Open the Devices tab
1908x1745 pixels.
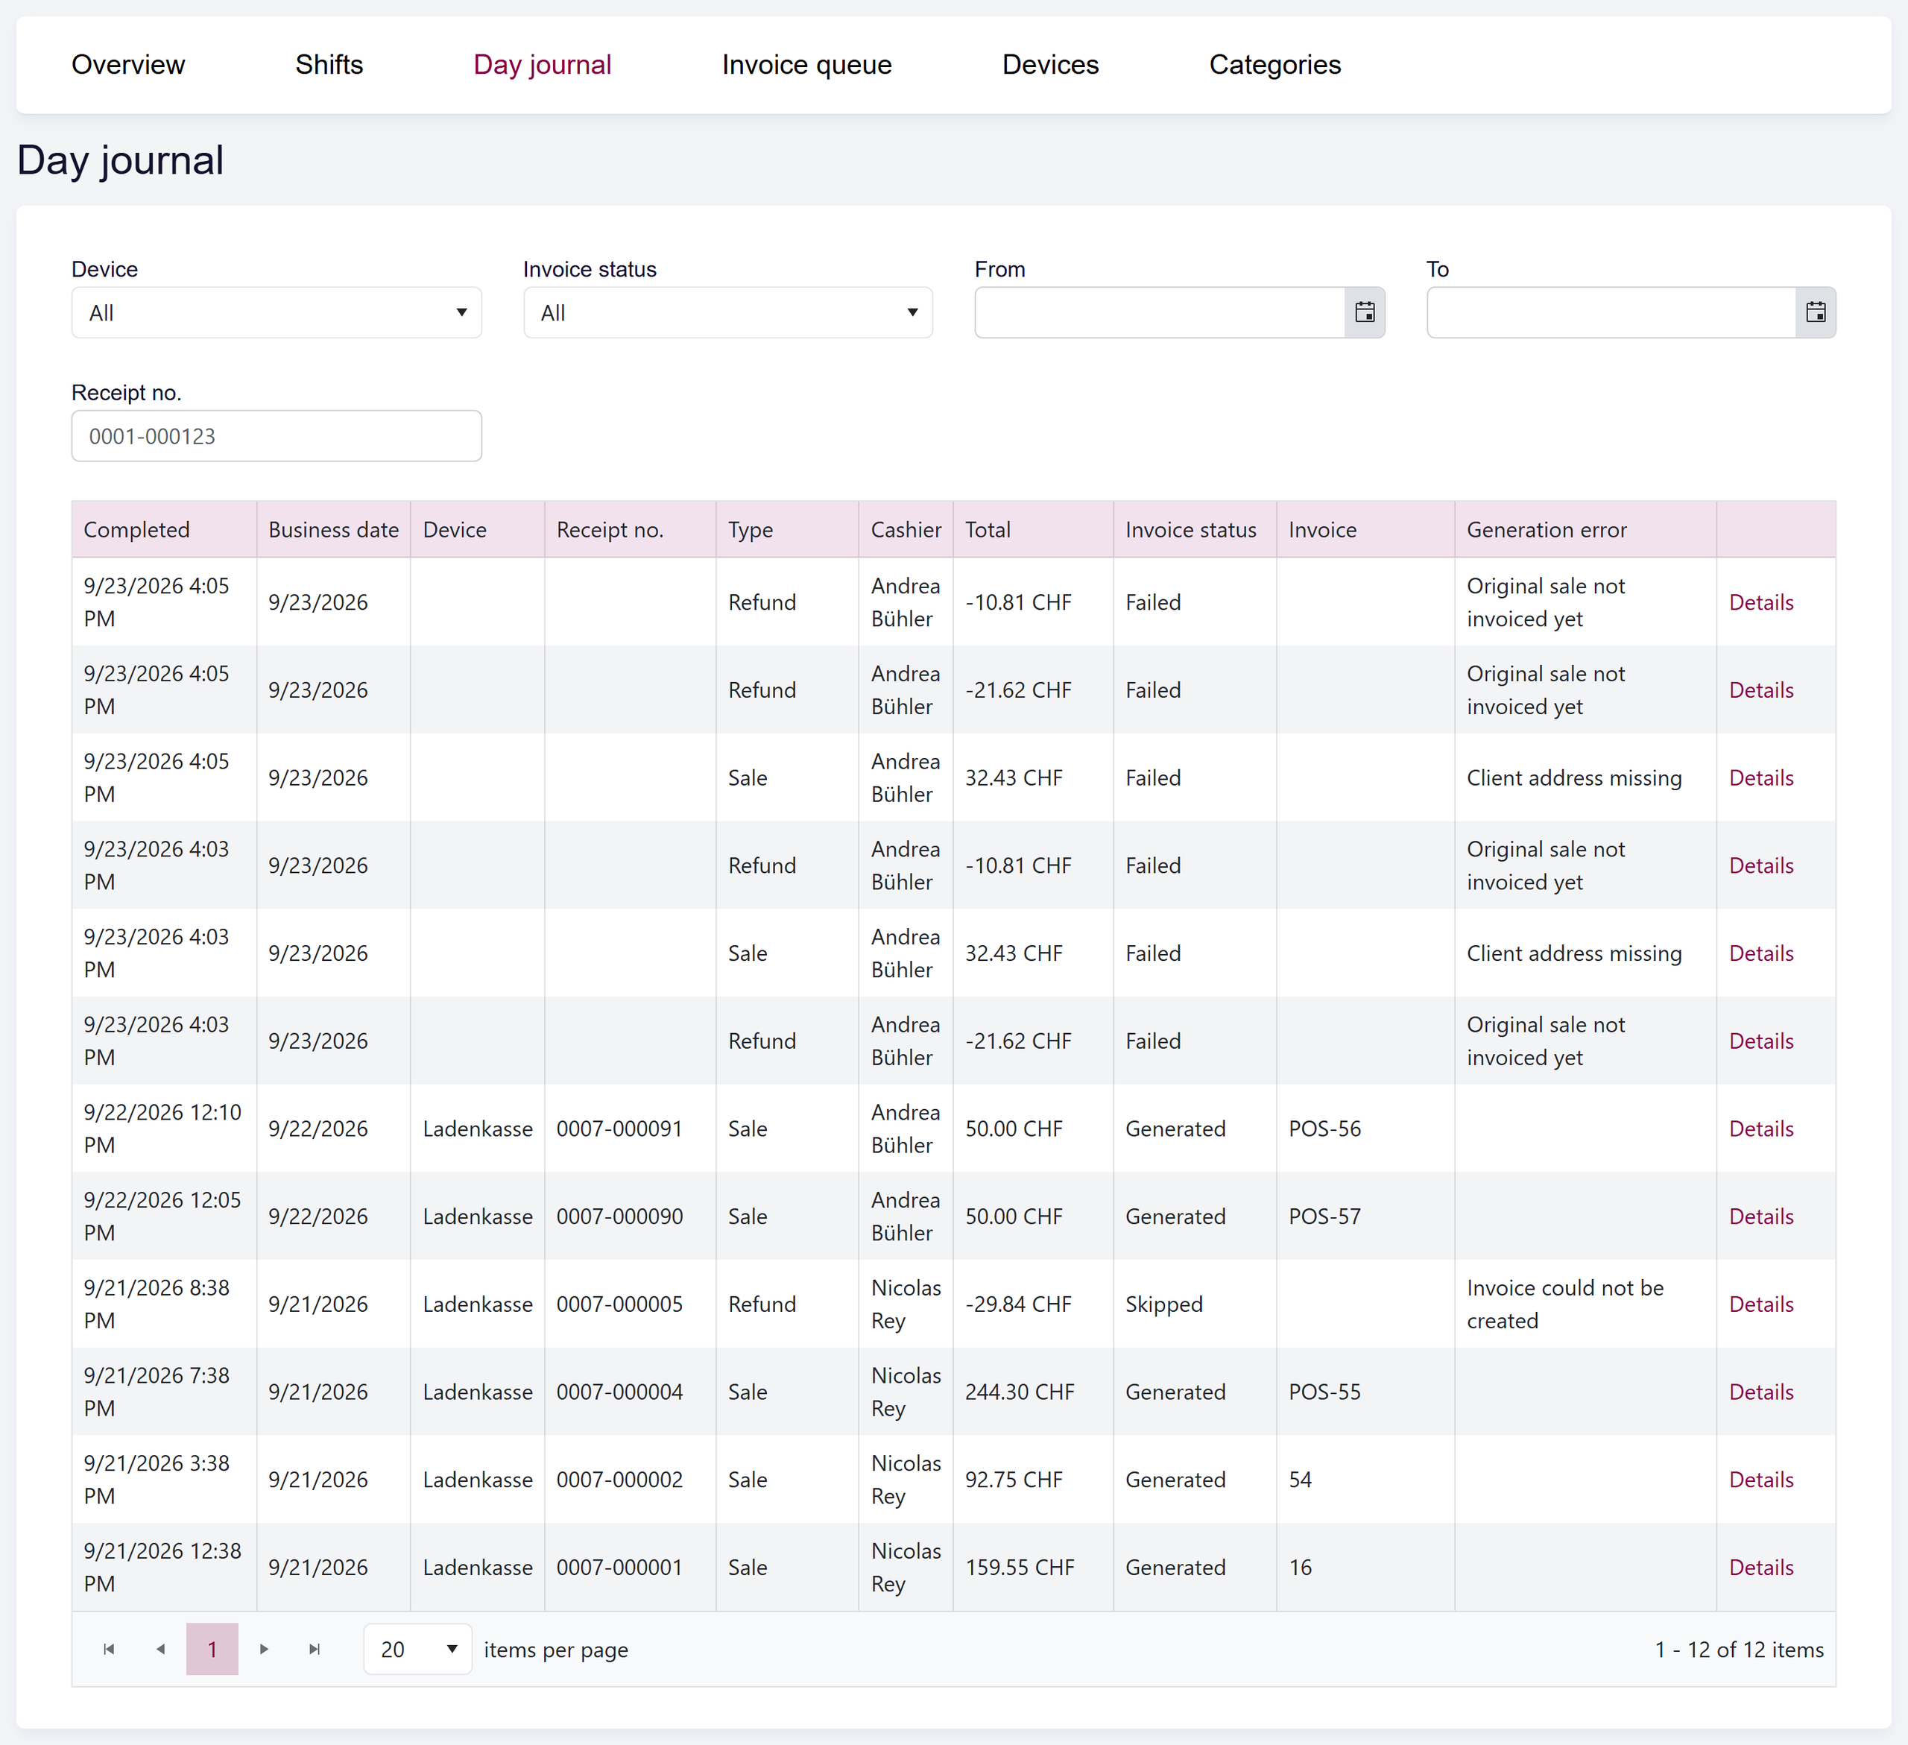(1049, 64)
